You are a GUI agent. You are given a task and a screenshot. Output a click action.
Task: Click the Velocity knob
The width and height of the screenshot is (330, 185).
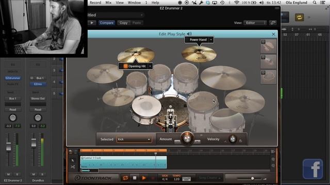pos(233,139)
